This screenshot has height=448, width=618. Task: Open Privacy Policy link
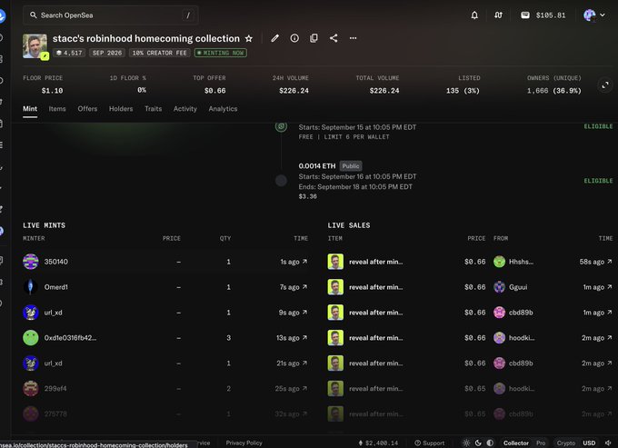coord(244,443)
